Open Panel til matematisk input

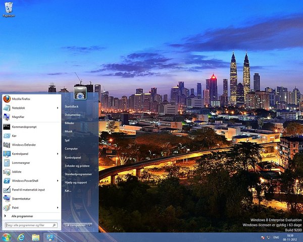click(x=28, y=190)
